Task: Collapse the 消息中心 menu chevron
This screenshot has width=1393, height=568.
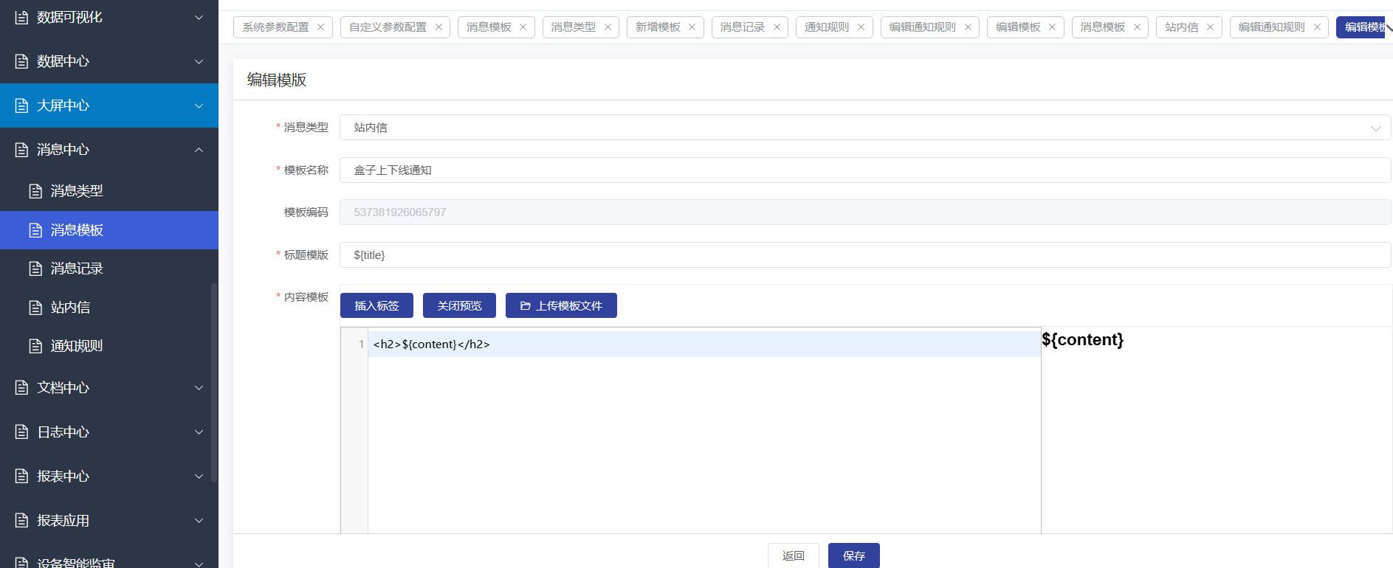Action: [199, 150]
